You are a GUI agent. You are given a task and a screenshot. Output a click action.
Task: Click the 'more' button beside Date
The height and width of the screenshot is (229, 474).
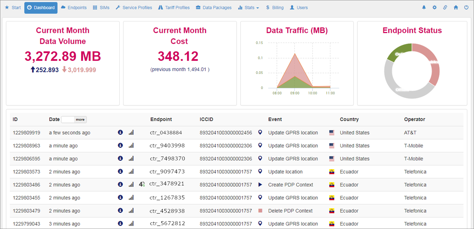(x=80, y=120)
